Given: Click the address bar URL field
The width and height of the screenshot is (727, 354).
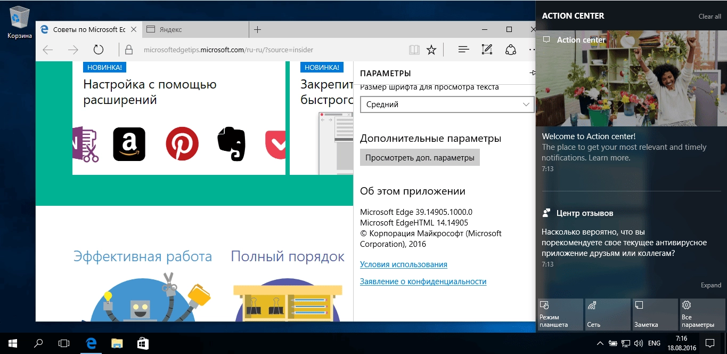Looking at the screenshot, I should [228, 50].
